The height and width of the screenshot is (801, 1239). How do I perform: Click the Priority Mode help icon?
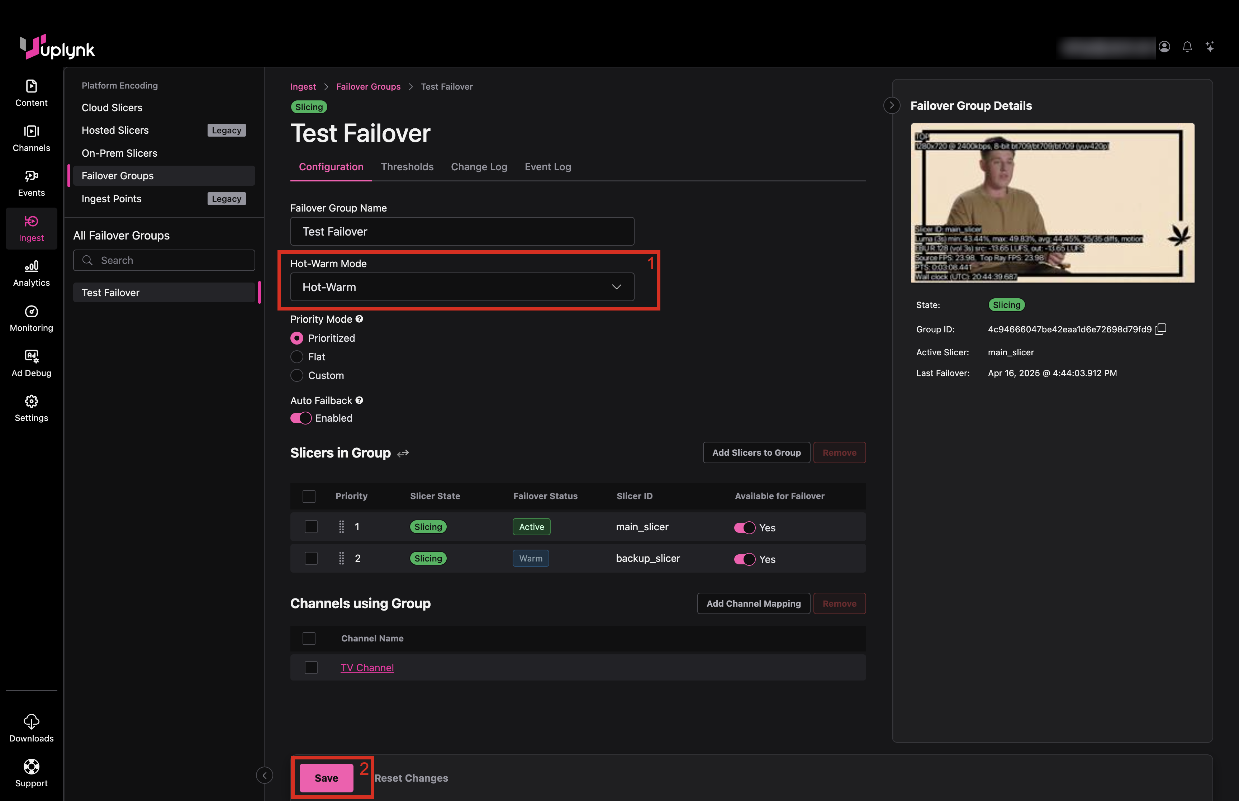coord(359,319)
